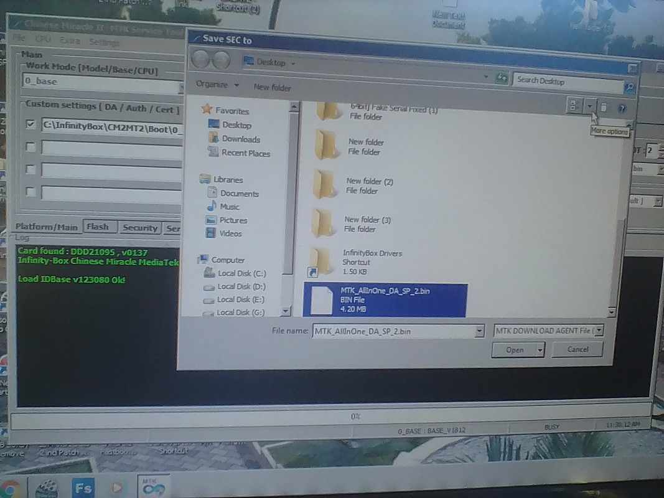Screen dimensions: 664x498
Task: Select MTK_AllInOne_DA_SP_2.bin file
Action: (385, 300)
